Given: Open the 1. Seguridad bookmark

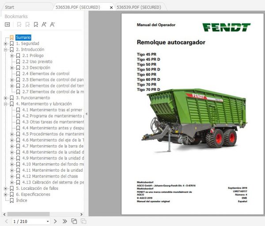Looking at the screenshot, I should (27, 43).
